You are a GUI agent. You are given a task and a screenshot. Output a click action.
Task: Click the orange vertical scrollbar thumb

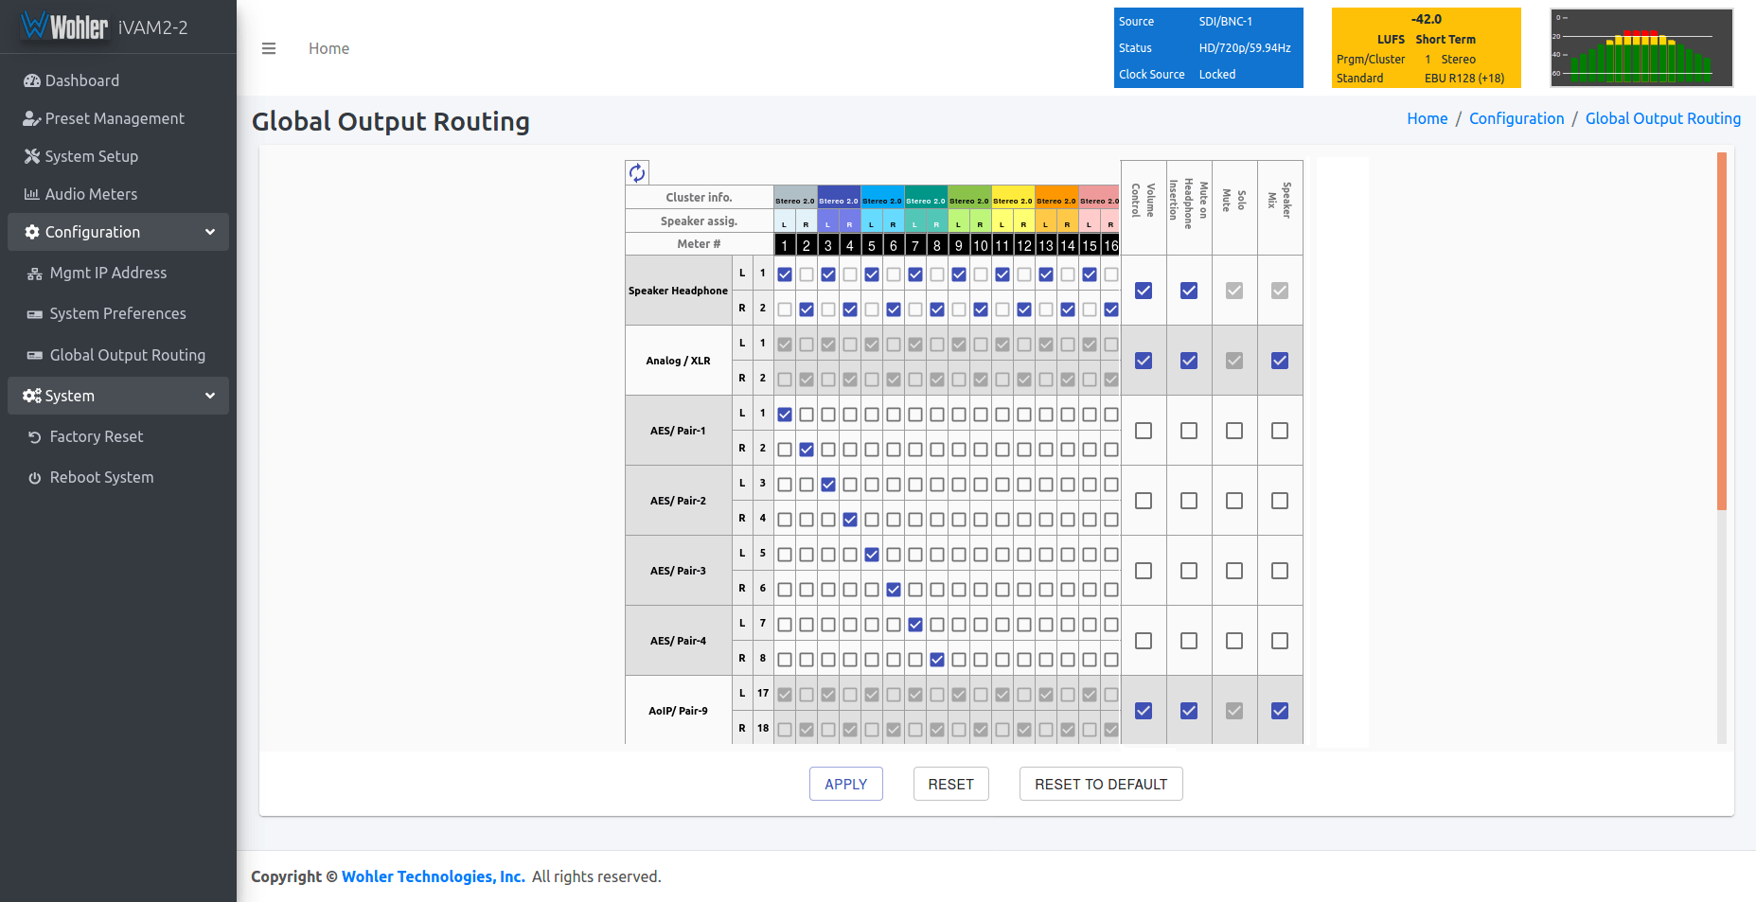(1722, 331)
